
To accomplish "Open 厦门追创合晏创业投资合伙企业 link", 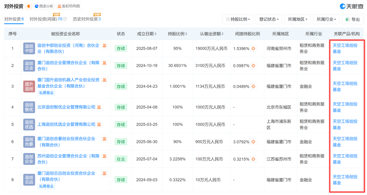I will 66,142.
